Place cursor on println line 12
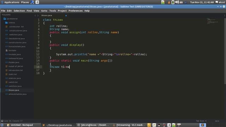 (x=101, y=54)
